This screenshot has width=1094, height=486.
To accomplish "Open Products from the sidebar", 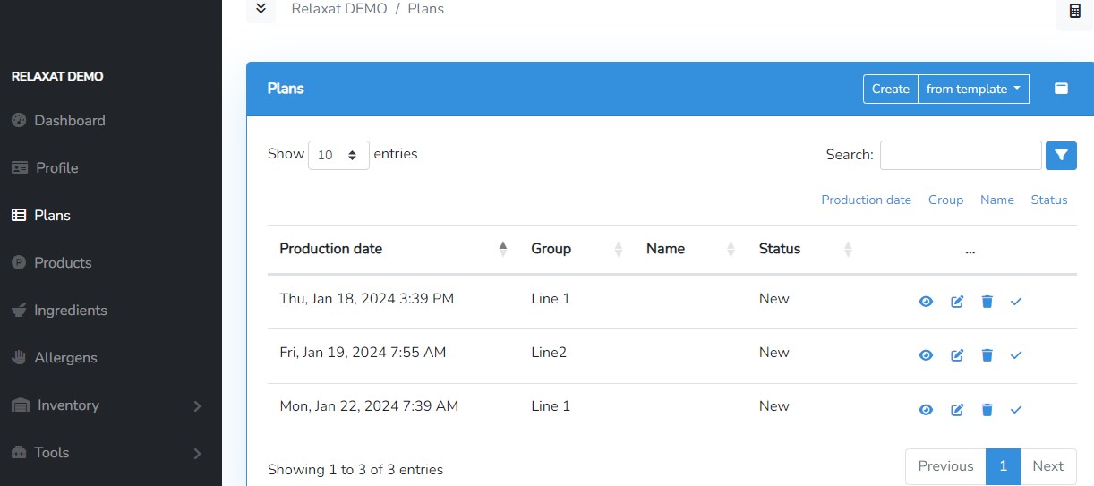I will 63,263.
